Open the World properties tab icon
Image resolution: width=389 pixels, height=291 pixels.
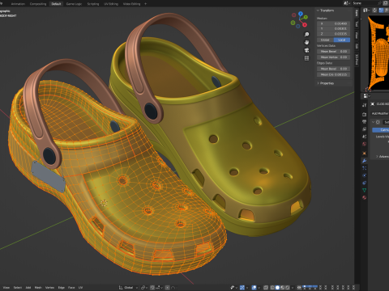click(364, 144)
